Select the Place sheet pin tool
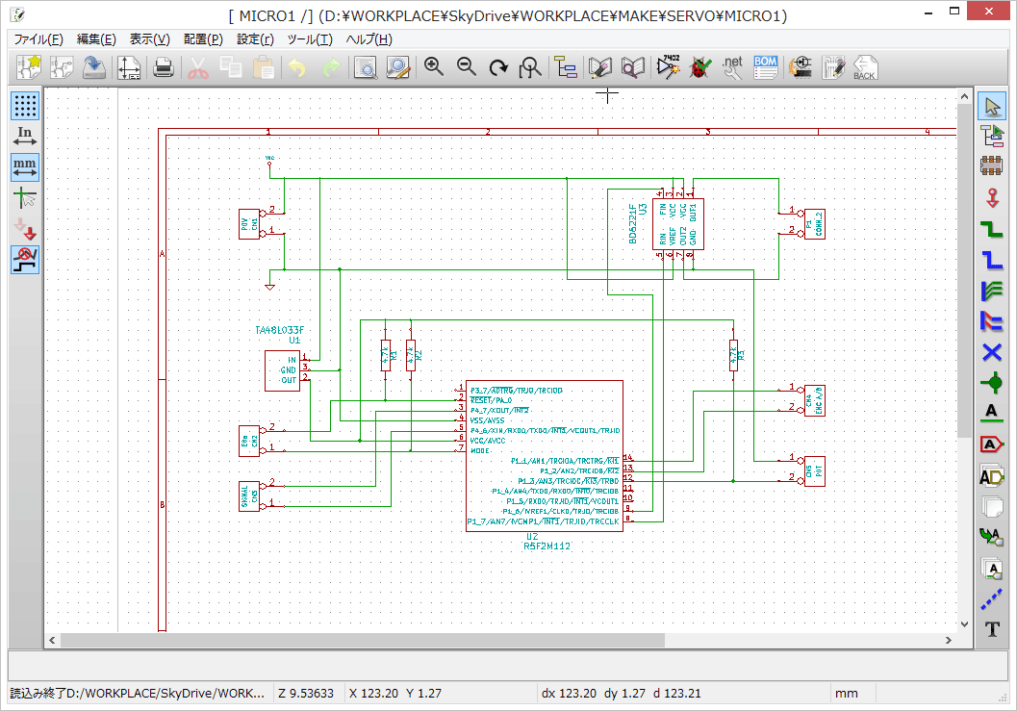Viewport: 1017px width, 711px height. pyautogui.click(x=992, y=569)
